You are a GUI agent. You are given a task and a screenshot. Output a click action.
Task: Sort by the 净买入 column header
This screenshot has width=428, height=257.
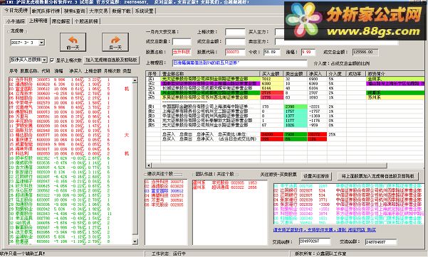317,74
